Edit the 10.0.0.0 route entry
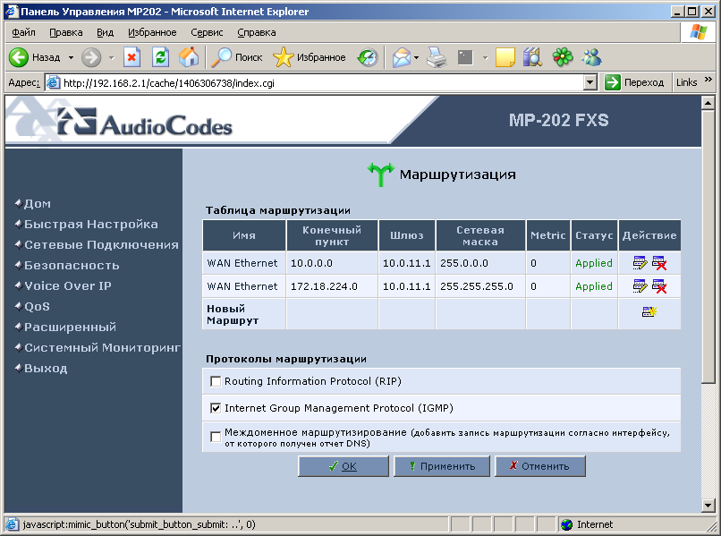The image size is (721, 536). point(640,263)
